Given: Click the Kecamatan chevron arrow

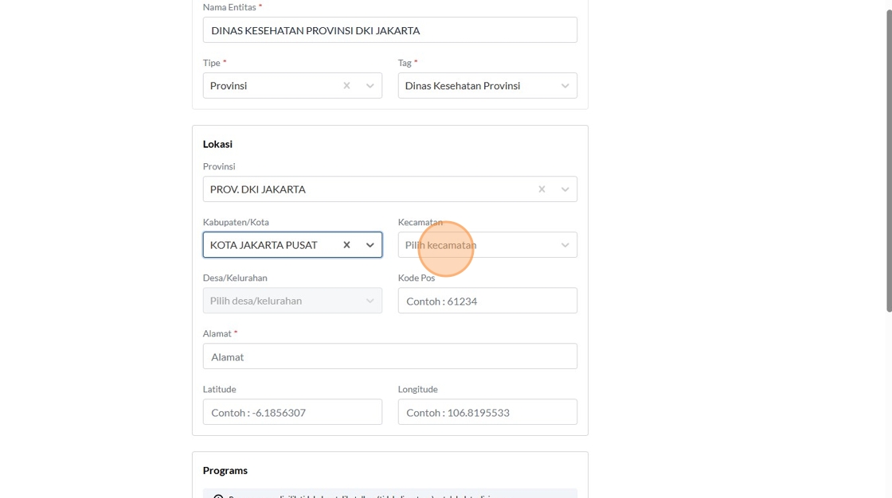Looking at the screenshot, I should coord(565,245).
